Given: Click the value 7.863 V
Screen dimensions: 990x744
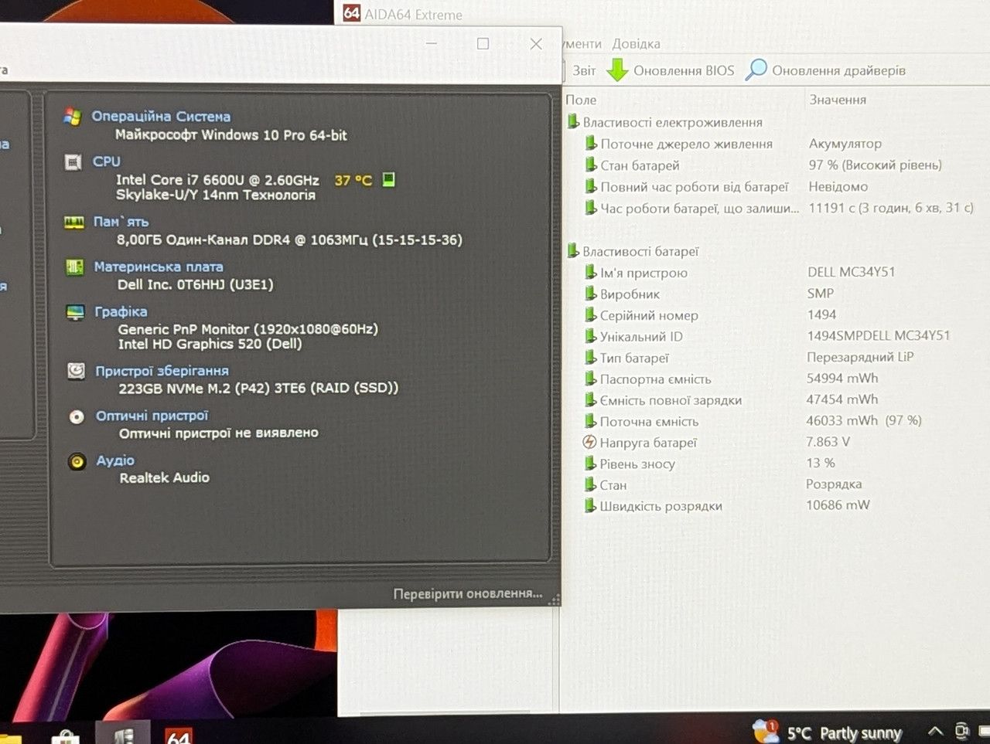Looking at the screenshot, I should coord(828,442).
